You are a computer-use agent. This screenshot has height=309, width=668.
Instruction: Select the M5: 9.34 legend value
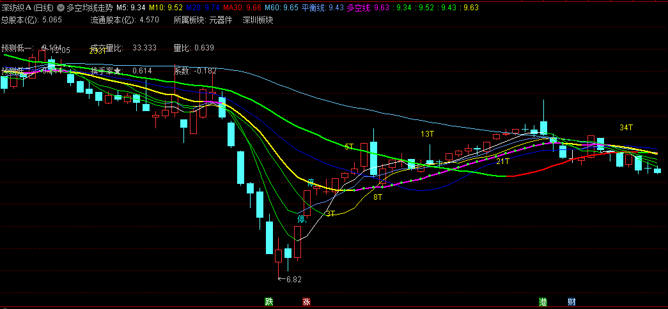[x=131, y=8]
